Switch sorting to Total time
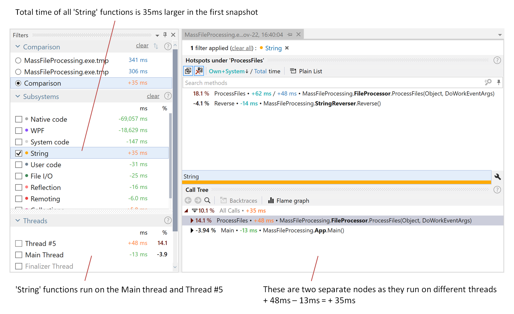The width and height of the screenshot is (514, 314). coord(260,71)
